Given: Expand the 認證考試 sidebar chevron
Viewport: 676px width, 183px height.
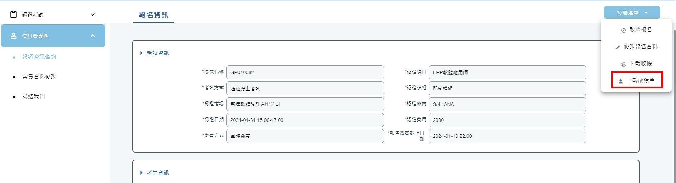Looking at the screenshot, I should 93,14.
